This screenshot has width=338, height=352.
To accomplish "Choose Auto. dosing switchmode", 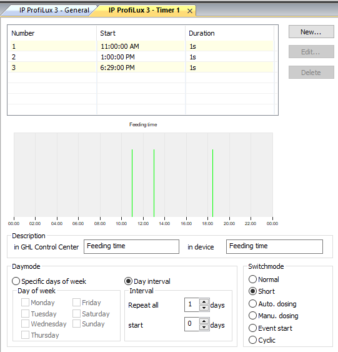I will (252, 304).
